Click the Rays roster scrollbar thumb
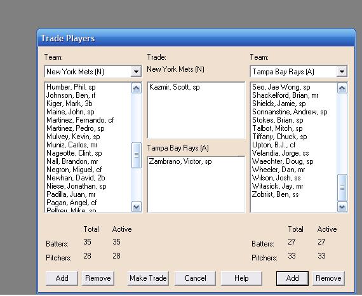This screenshot has height=296, width=362. (x=342, y=187)
